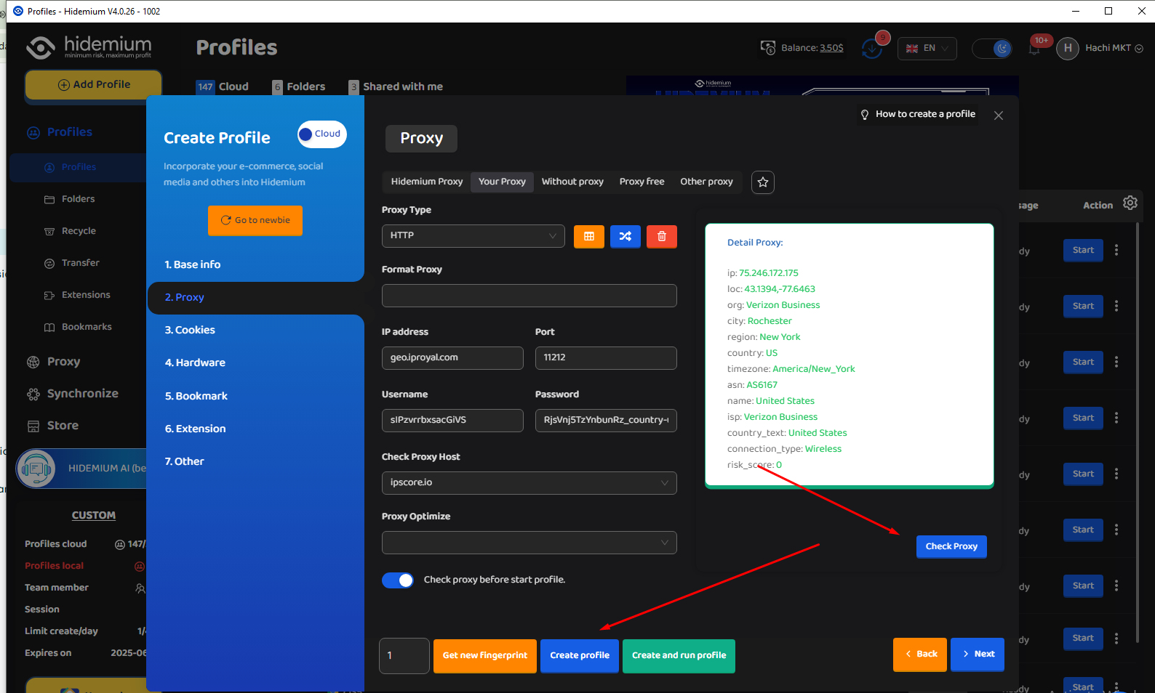Viewport: 1155px width, 693px height.
Task: Click the hidemium logo in the sidebar
Action: click(89, 47)
